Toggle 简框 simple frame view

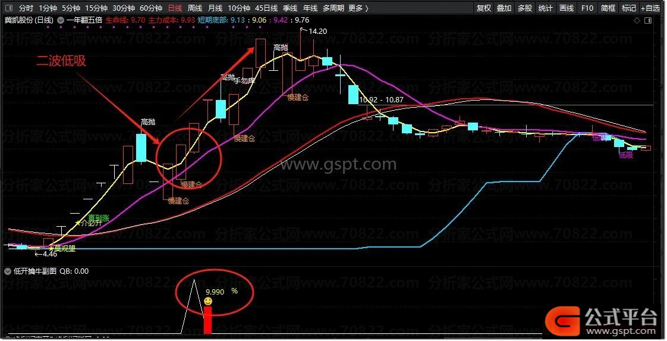tap(608, 8)
